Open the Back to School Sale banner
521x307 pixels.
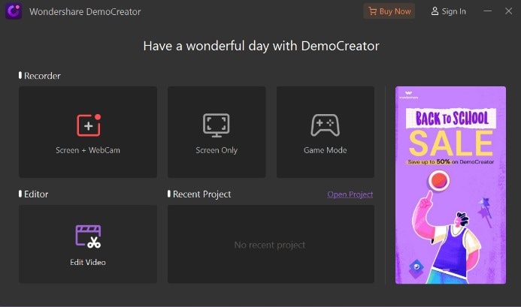pyautogui.click(x=450, y=185)
